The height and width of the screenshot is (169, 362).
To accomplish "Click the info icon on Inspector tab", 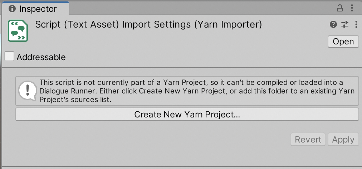I will click(x=12, y=8).
